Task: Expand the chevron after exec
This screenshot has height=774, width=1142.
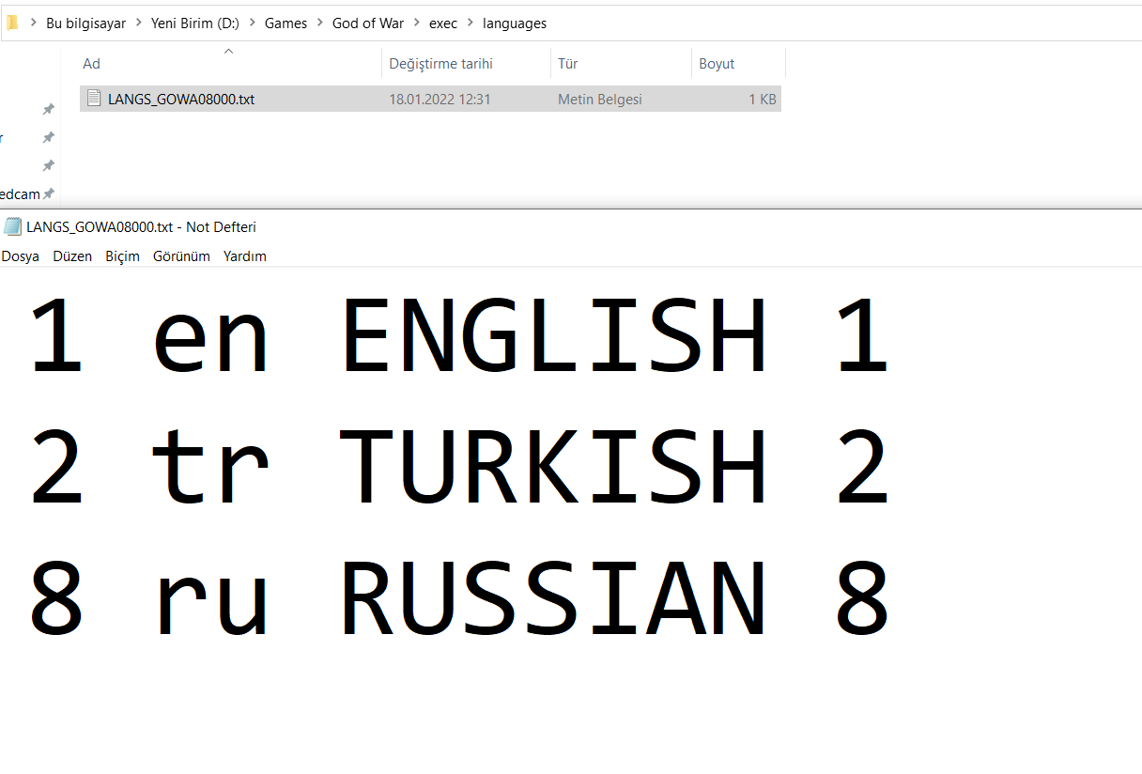Action: (x=470, y=23)
